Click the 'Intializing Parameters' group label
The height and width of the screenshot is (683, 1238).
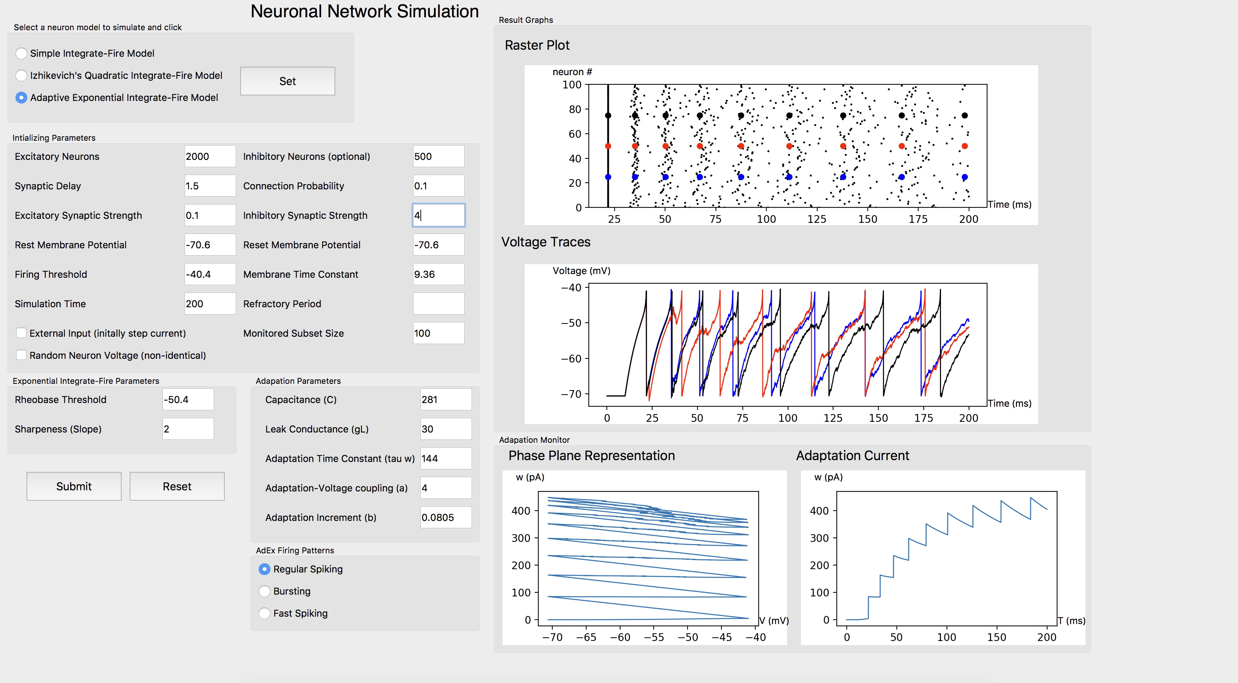54,138
